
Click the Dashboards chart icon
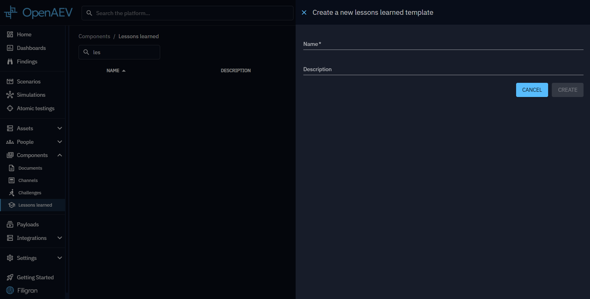(x=10, y=48)
